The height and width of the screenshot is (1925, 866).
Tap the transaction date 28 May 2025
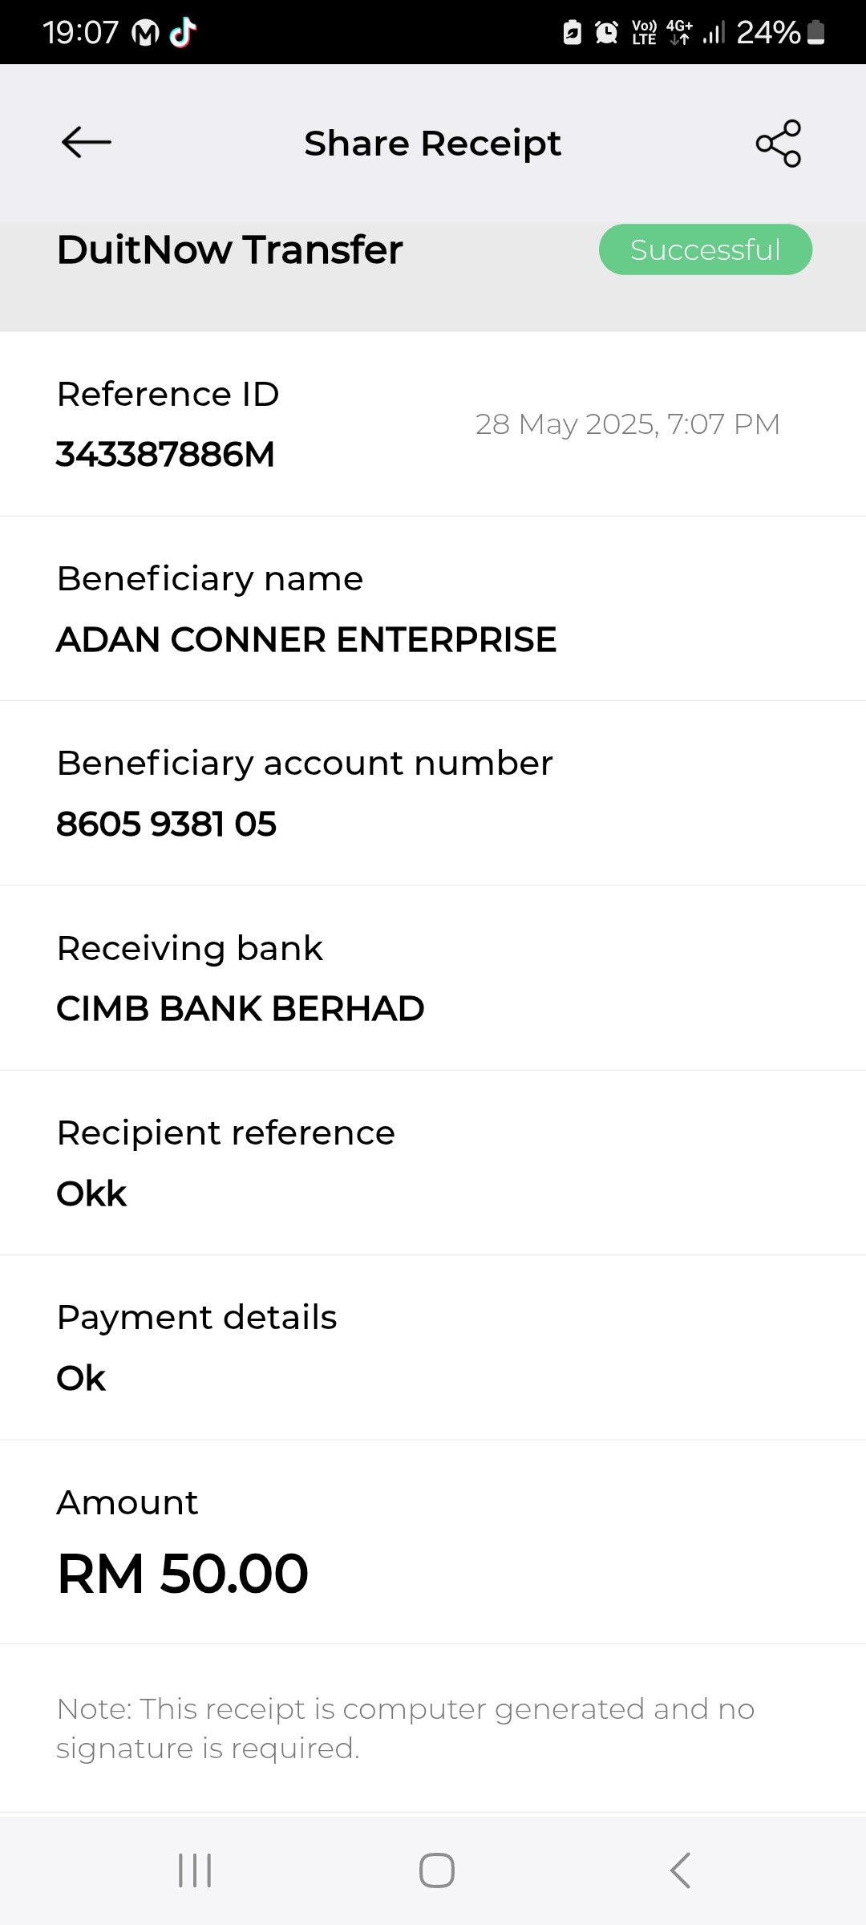click(627, 423)
